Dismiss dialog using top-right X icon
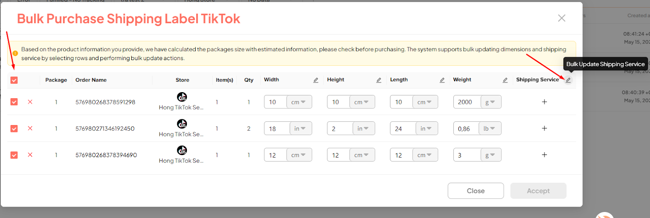This screenshot has height=218, width=650. [x=561, y=18]
